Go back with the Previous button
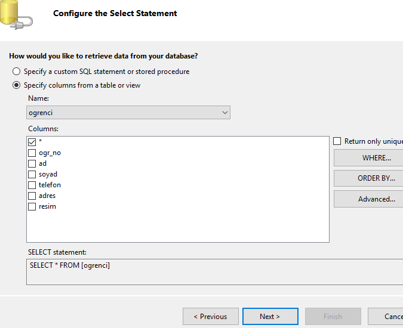 [211, 317]
